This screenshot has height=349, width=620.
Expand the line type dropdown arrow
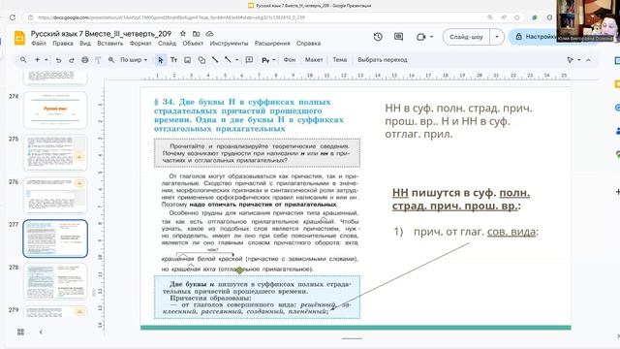(236, 60)
